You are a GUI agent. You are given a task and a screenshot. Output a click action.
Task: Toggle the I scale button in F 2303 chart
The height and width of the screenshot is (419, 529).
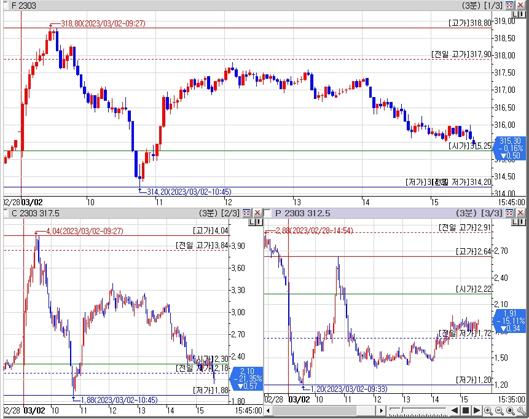[x=522, y=14]
